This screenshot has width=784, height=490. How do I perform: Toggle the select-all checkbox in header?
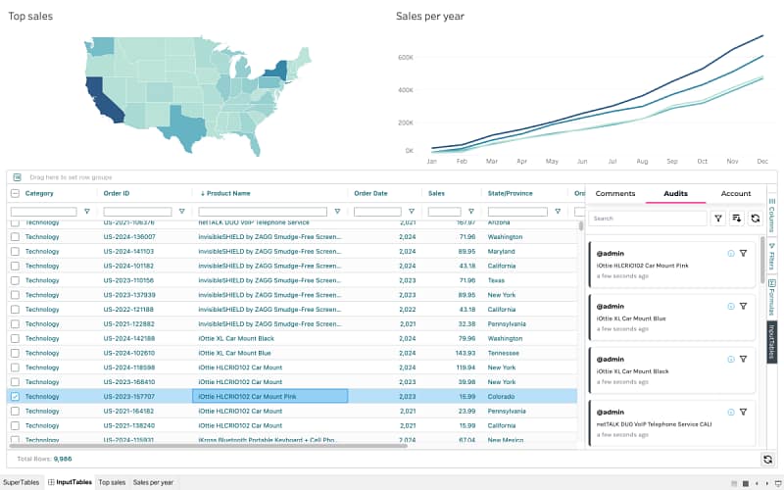(x=15, y=194)
